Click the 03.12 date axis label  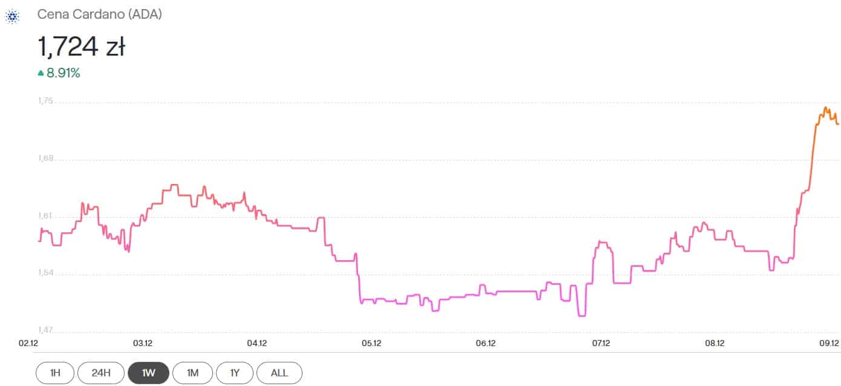click(x=143, y=344)
